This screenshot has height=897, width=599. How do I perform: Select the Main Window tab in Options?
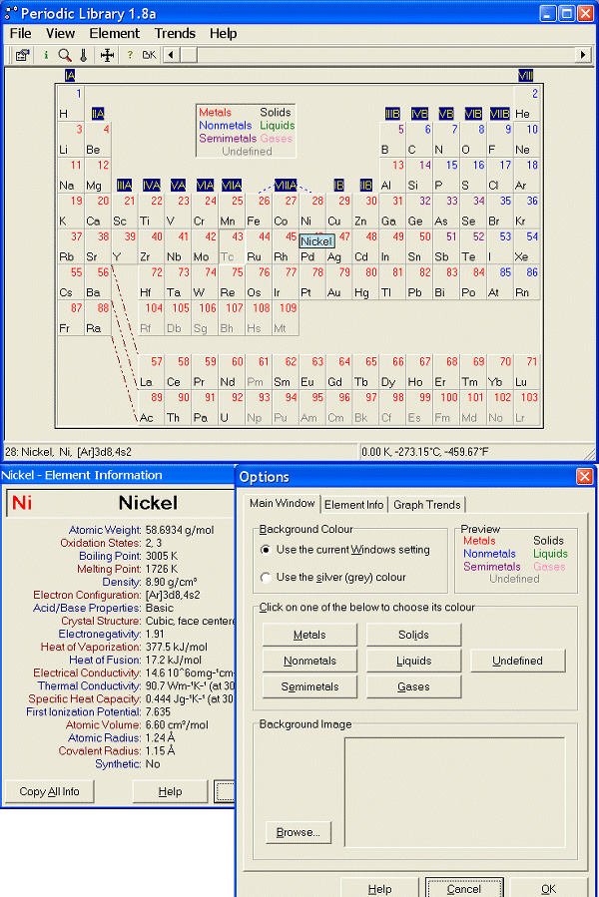(282, 504)
